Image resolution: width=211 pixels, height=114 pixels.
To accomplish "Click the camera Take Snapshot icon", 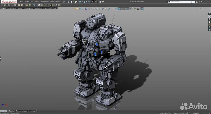I will tap(57, 5).
